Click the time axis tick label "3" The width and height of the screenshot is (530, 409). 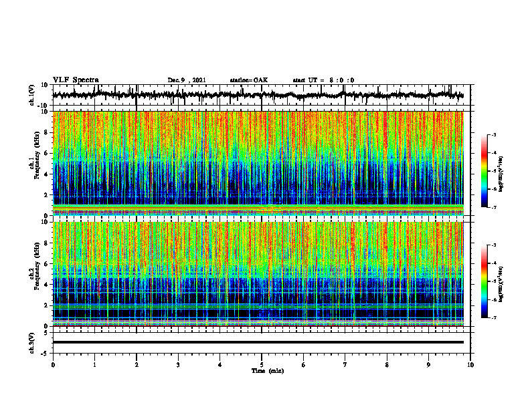(178, 365)
